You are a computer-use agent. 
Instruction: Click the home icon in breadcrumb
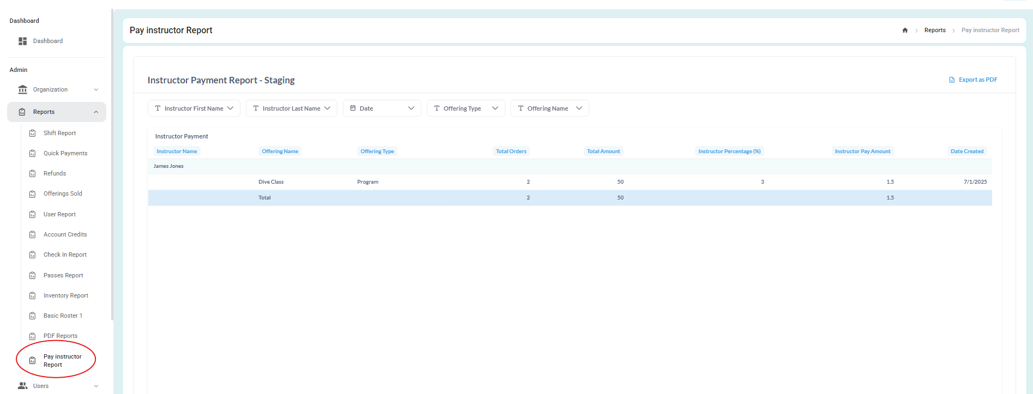point(905,30)
